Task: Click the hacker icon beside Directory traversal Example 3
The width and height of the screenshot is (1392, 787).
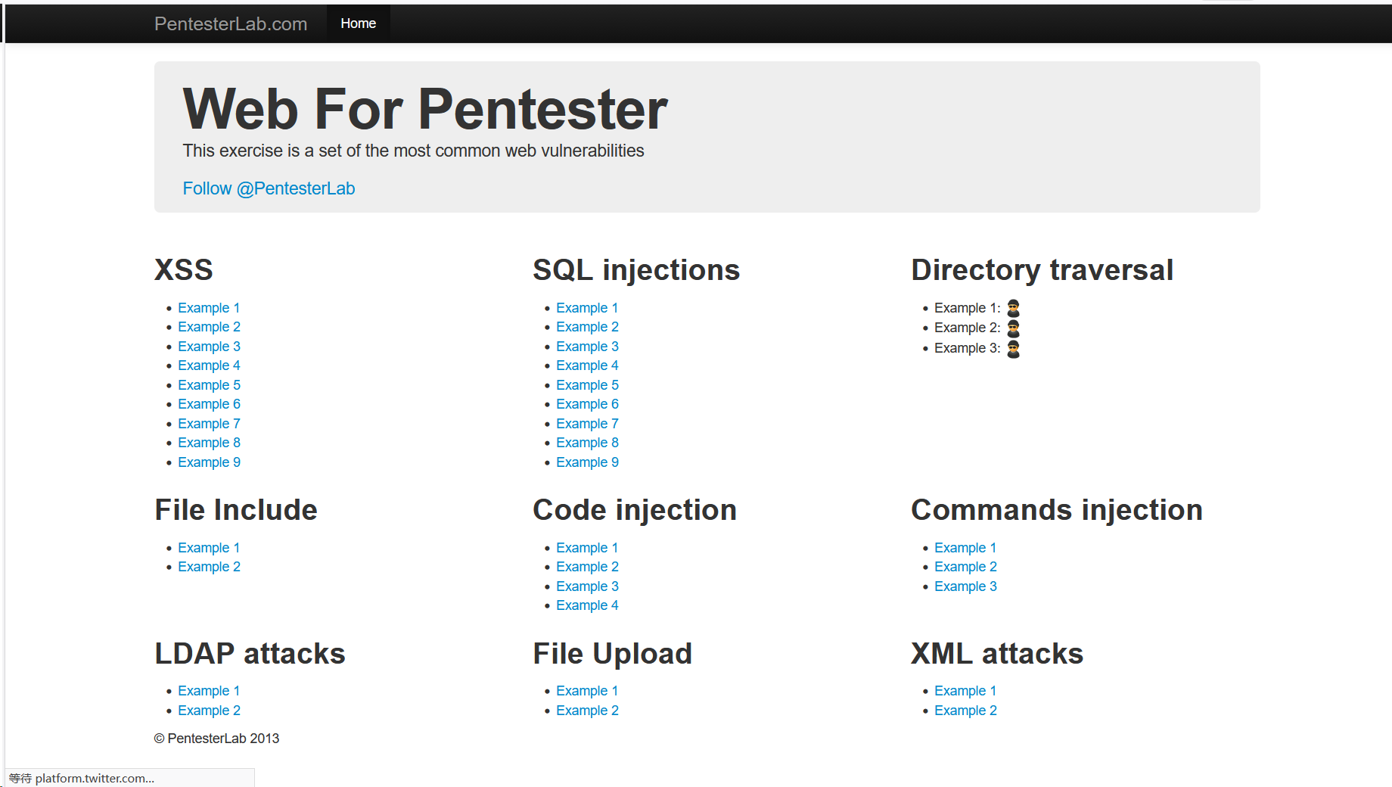Action: point(1013,349)
